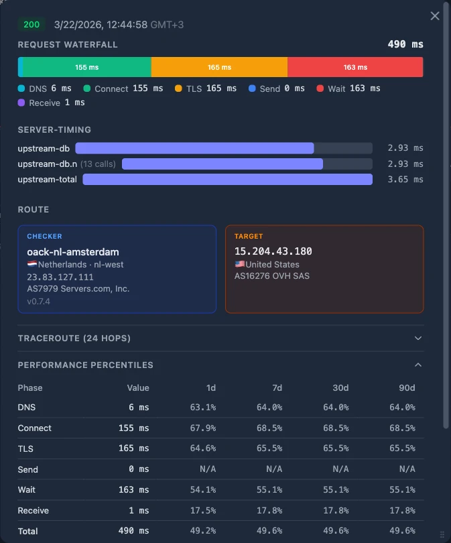Click the green 200 status badge
This screenshot has height=543, width=451.
pos(31,24)
